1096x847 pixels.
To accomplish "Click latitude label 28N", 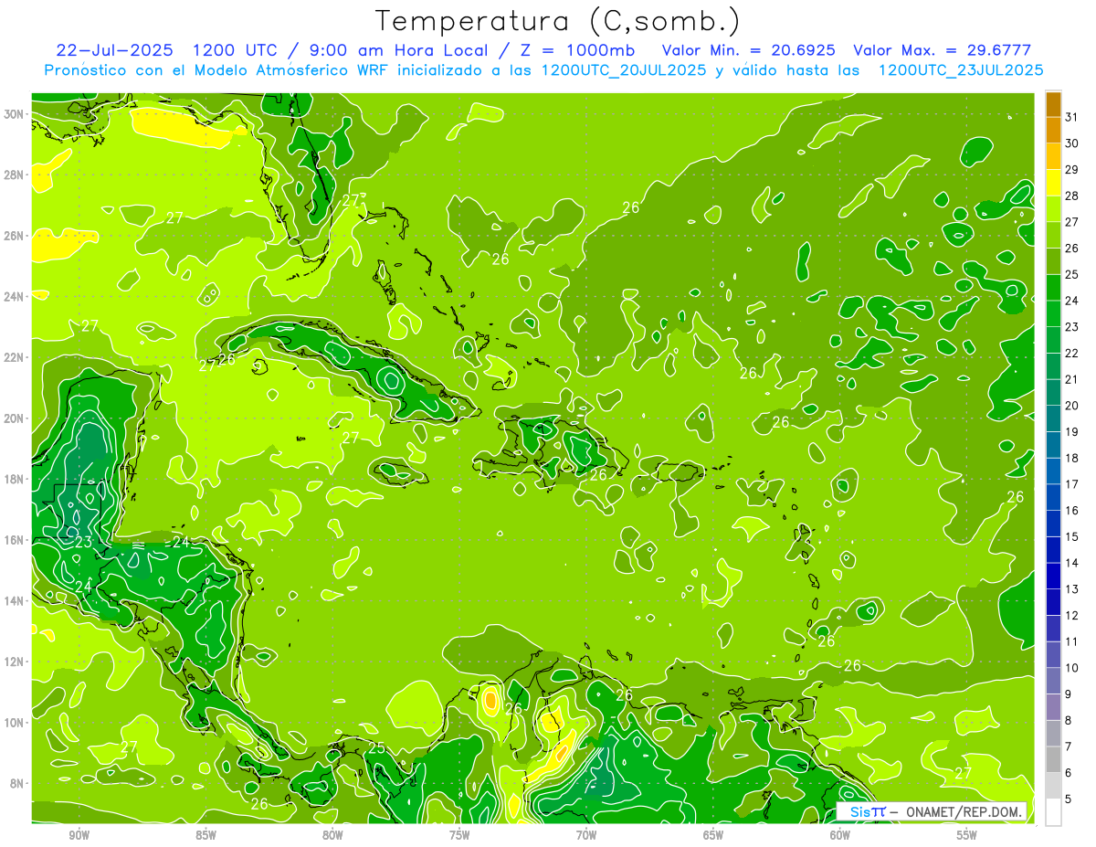I will (x=14, y=175).
